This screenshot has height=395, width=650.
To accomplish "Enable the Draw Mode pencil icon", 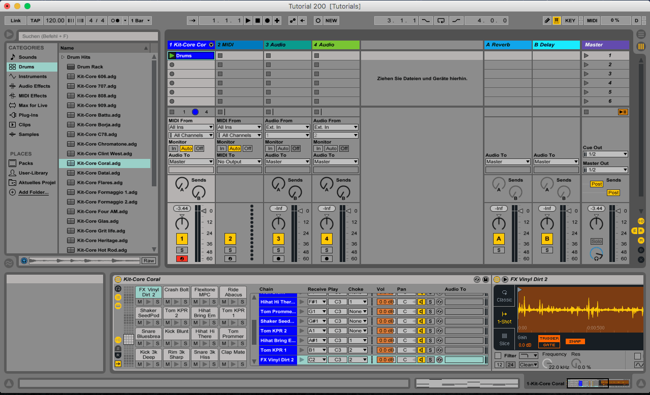I will pyautogui.click(x=547, y=21).
